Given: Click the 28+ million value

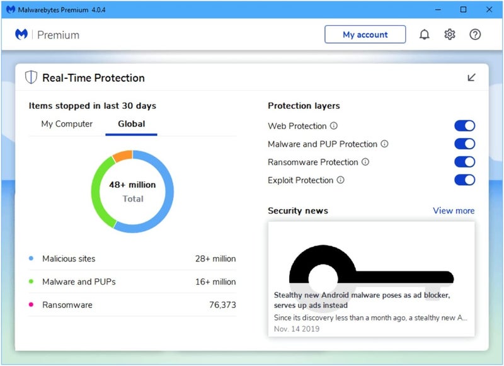Looking at the screenshot, I should [215, 259].
